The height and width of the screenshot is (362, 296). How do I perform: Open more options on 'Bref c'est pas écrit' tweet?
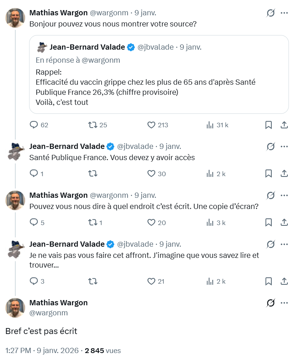tap(284, 303)
